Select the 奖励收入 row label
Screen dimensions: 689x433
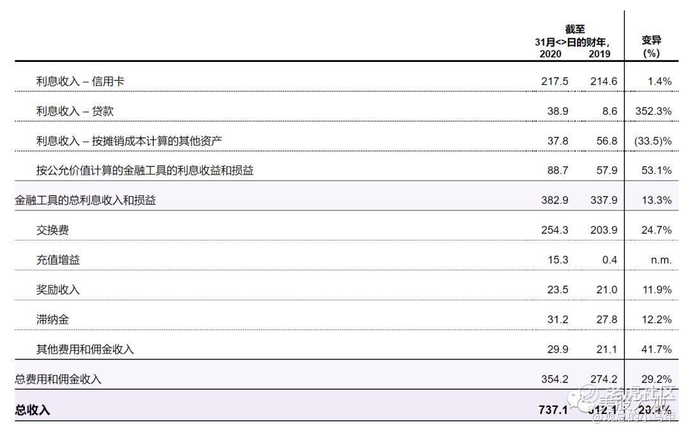[58, 290]
